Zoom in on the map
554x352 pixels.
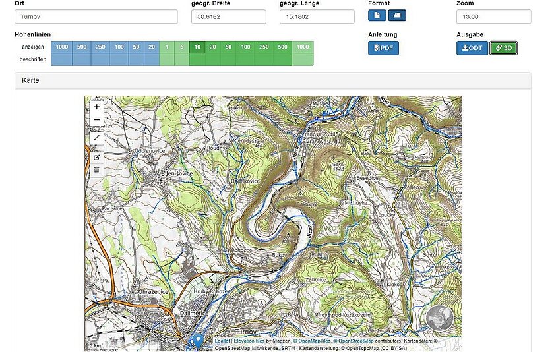coord(97,107)
